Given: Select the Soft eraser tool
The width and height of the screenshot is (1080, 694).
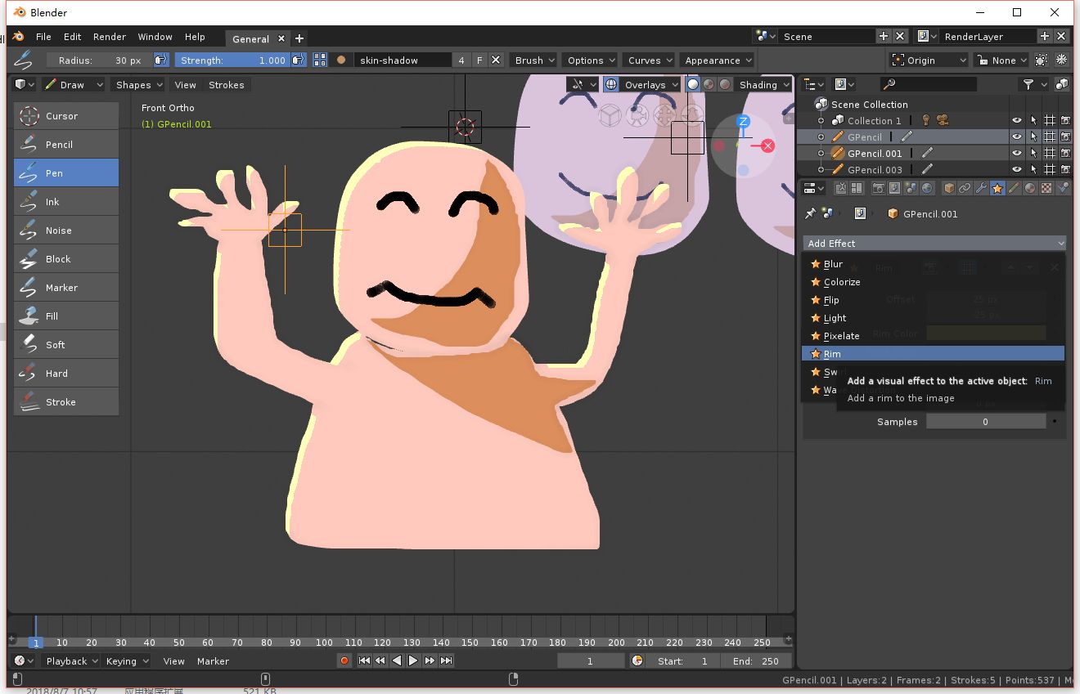Looking at the screenshot, I should [65, 345].
